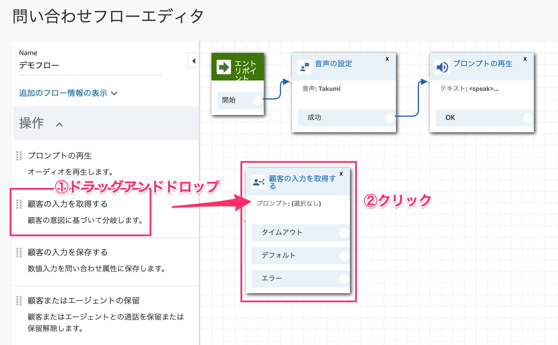Select 顧客またはエージェントの保留 in the operations list
The height and width of the screenshot is (345, 558).
pyautogui.click(x=84, y=300)
